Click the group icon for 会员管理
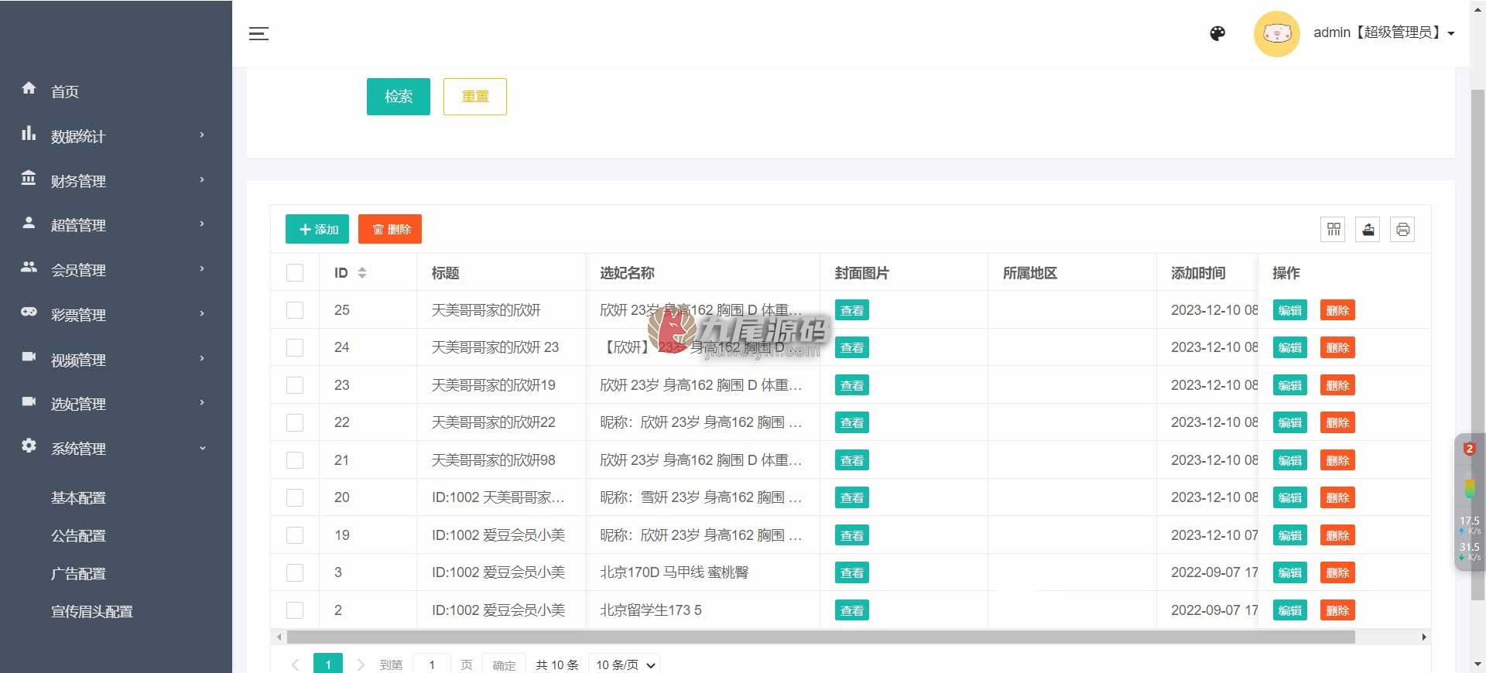This screenshot has height=673, width=1486. point(29,267)
